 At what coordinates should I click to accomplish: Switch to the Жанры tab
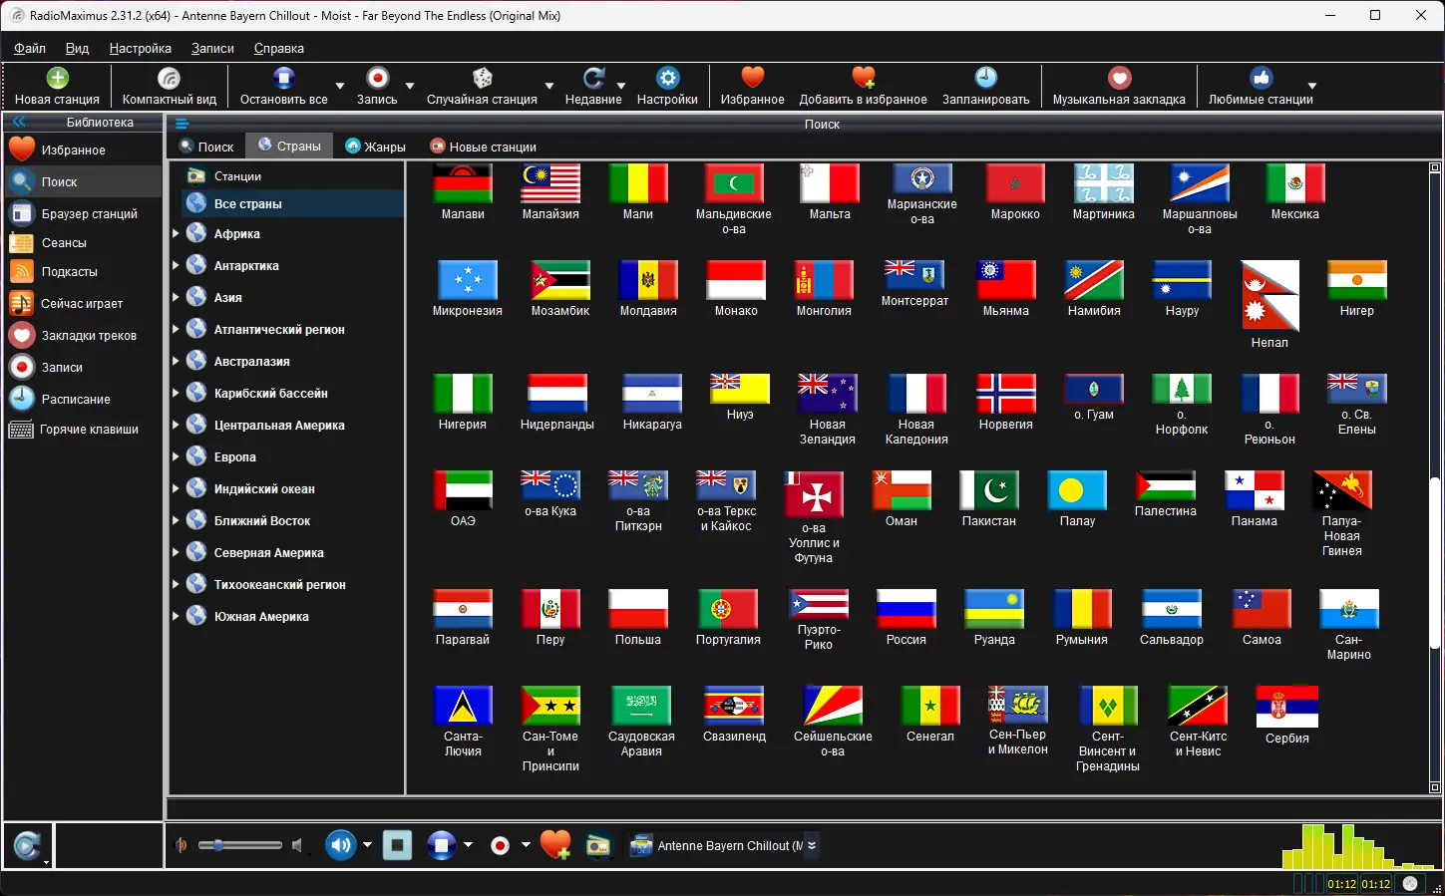[x=376, y=147]
